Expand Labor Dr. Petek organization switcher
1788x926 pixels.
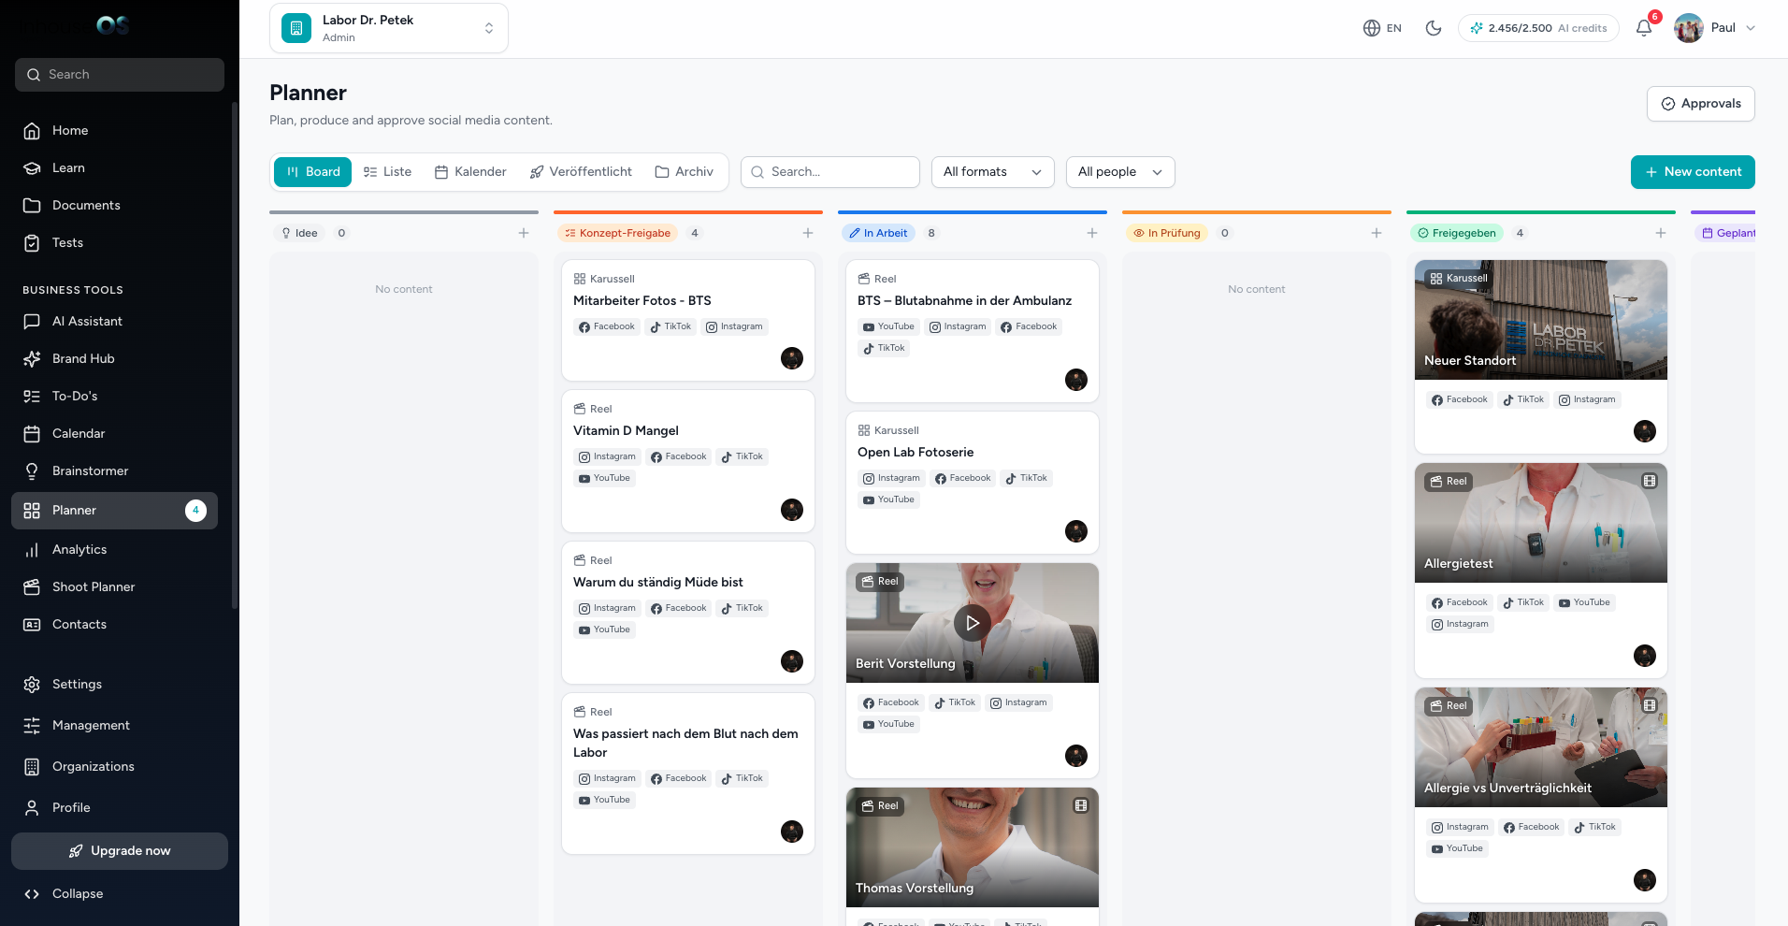pyautogui.click(x=389, y=28)
